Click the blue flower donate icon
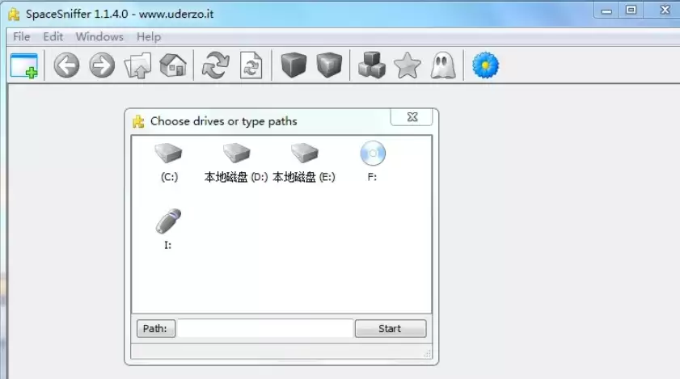Viewport: 680px width, 379px height. point(485,65)
